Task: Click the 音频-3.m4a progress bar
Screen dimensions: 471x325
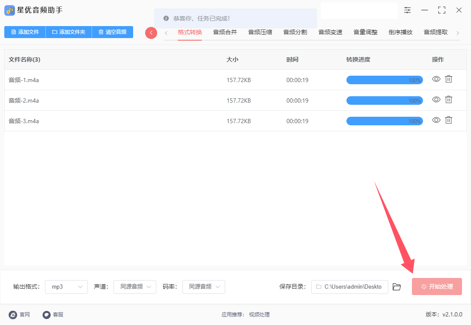Action: pyautogui.click(x=385, y=121)
